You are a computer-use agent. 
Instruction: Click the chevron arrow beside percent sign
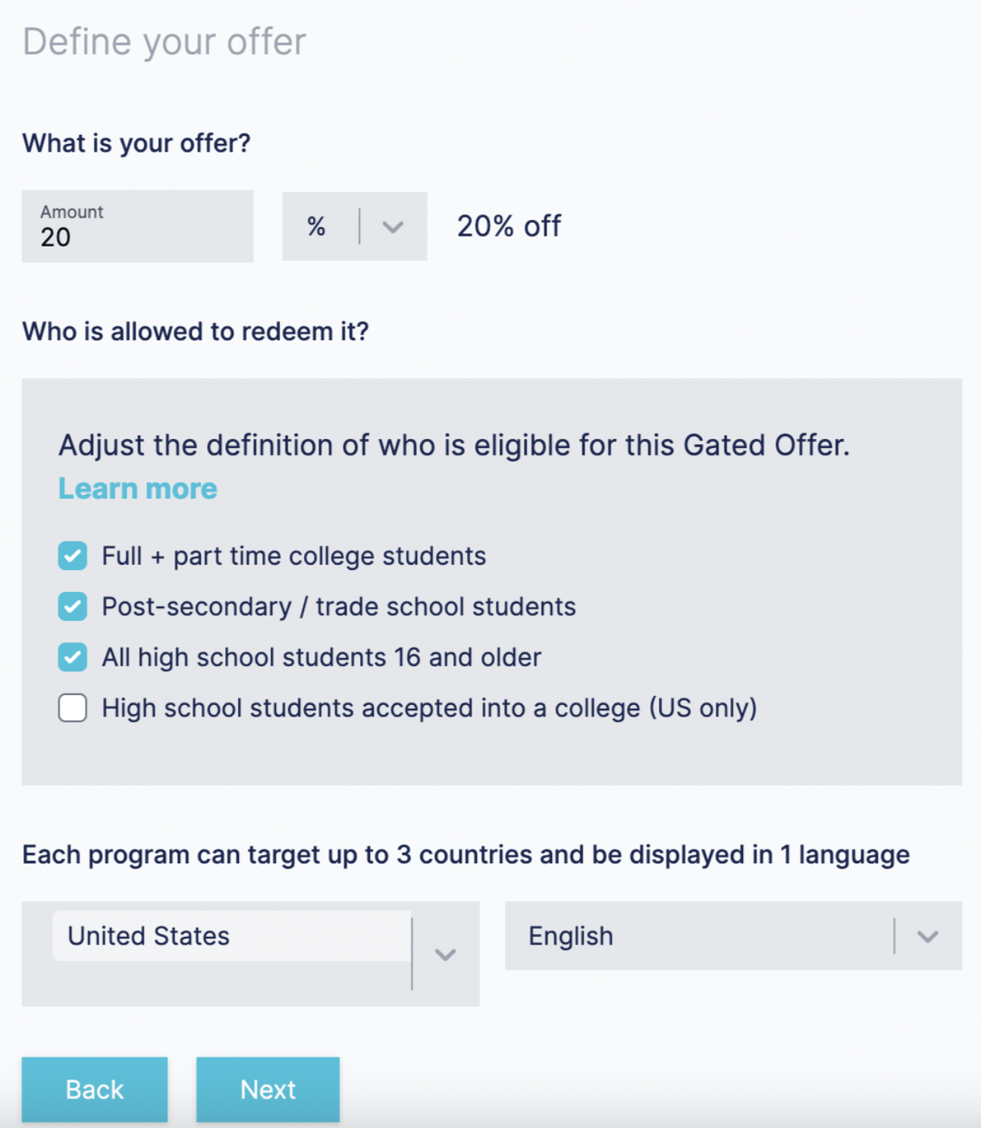(393, 227)
